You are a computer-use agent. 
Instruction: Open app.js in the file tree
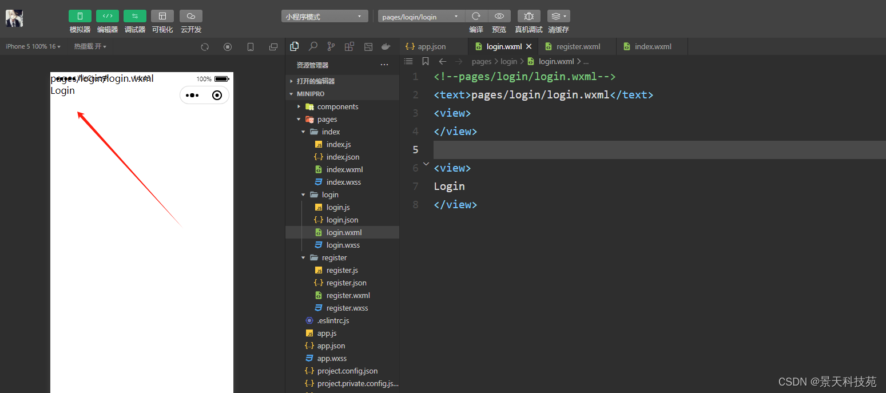[x=342, y=333]
